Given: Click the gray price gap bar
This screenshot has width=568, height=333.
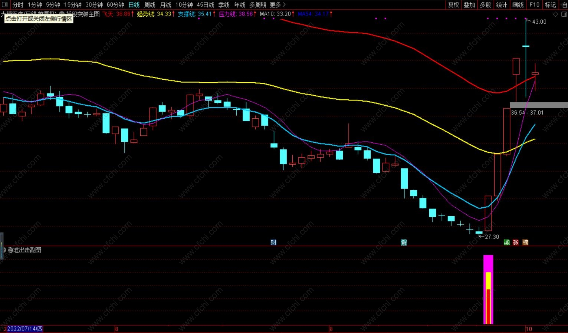Looking at the screenshot, I should coord(539,105).
